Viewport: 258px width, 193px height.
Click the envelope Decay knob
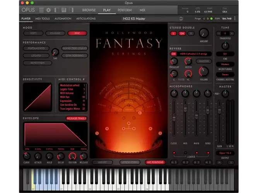click(61, 156)
